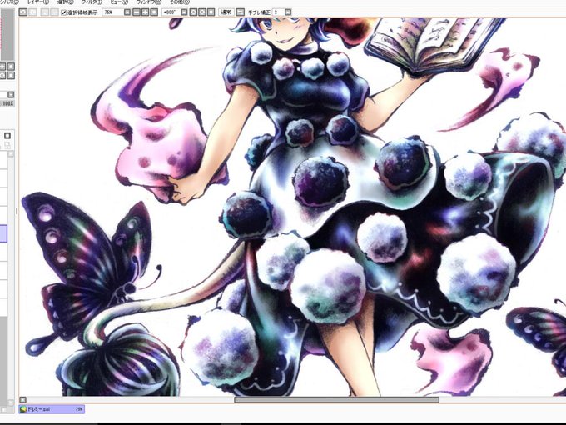Open the ウィンドウ(W) menu
This screenshot has height=425, width=566.
point(149,2)
